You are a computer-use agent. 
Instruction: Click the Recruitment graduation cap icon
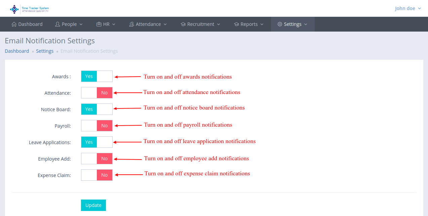pos(183,24)
